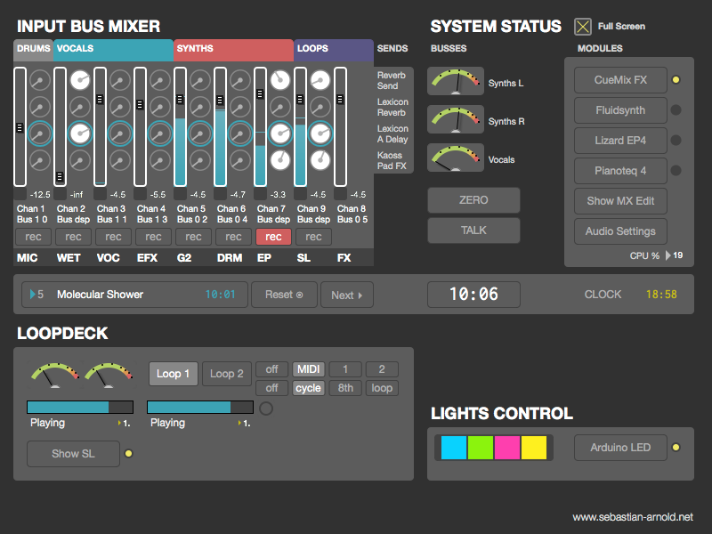The width and height of the screenshot is (712, 534).
Task: Disable recording on the EP channel
Action: (273, 237)
